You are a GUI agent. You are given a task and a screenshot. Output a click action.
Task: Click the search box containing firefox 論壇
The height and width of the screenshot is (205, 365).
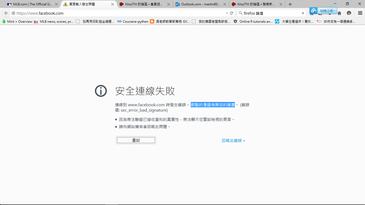click(270, 13)
